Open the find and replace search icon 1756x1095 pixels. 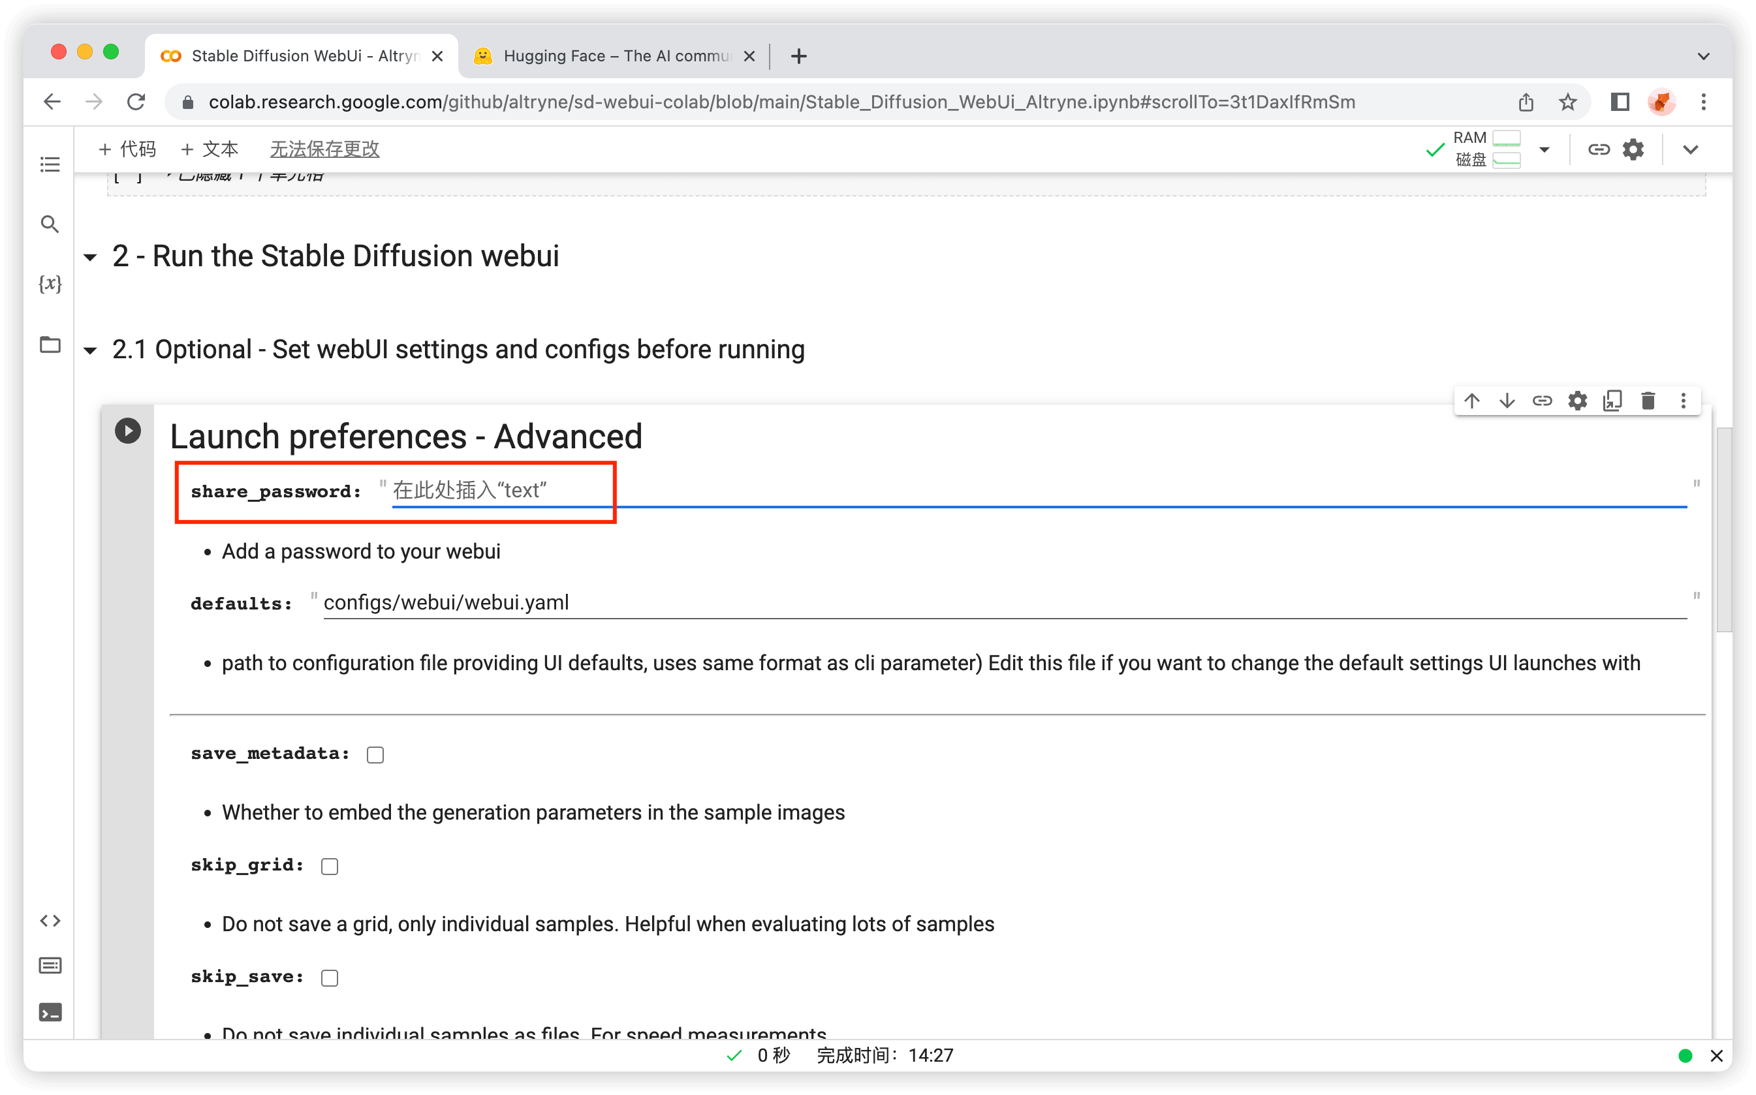pos(49,224)
